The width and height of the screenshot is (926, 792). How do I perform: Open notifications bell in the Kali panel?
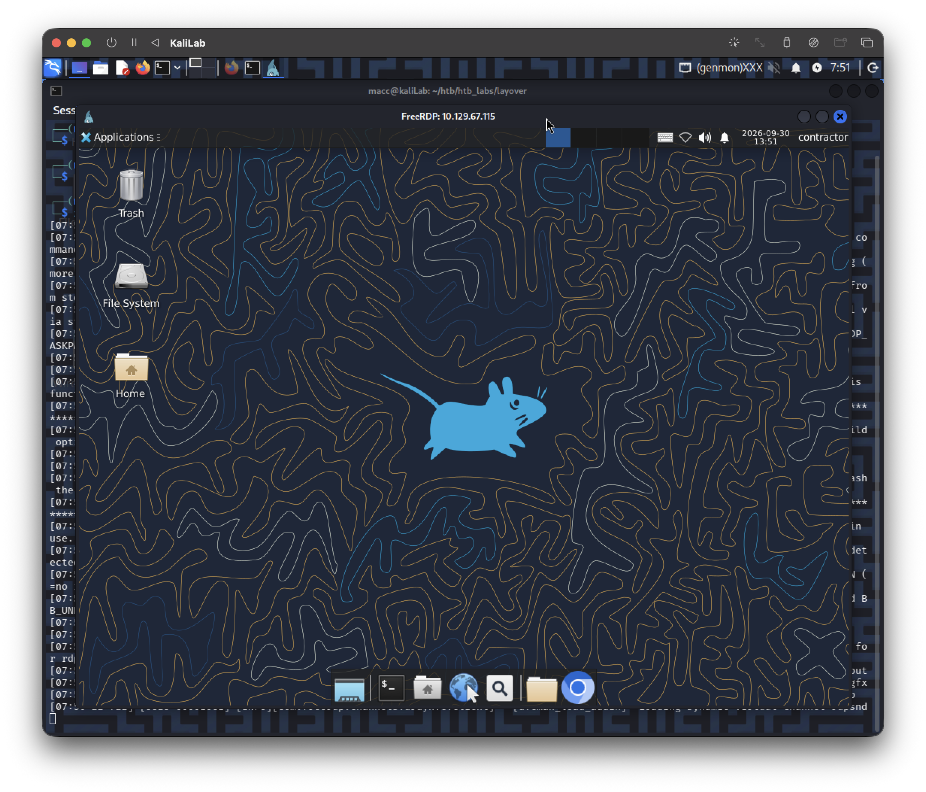(796, 68)
